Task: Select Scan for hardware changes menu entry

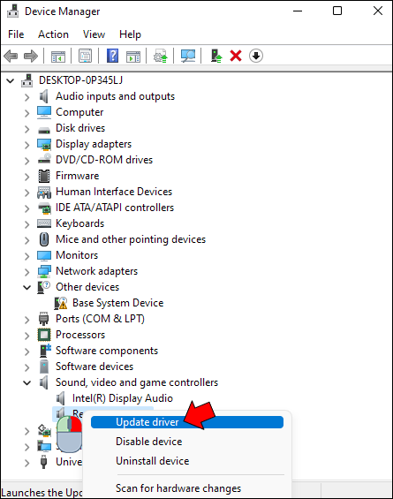Action: 178,488
